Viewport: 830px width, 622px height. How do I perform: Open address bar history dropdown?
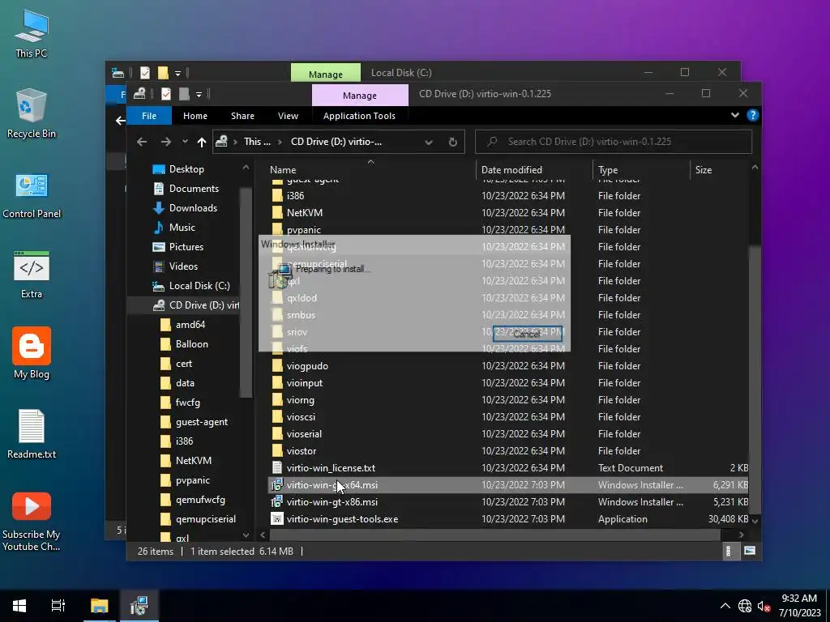pyautogui.click(x=429, y=142)
